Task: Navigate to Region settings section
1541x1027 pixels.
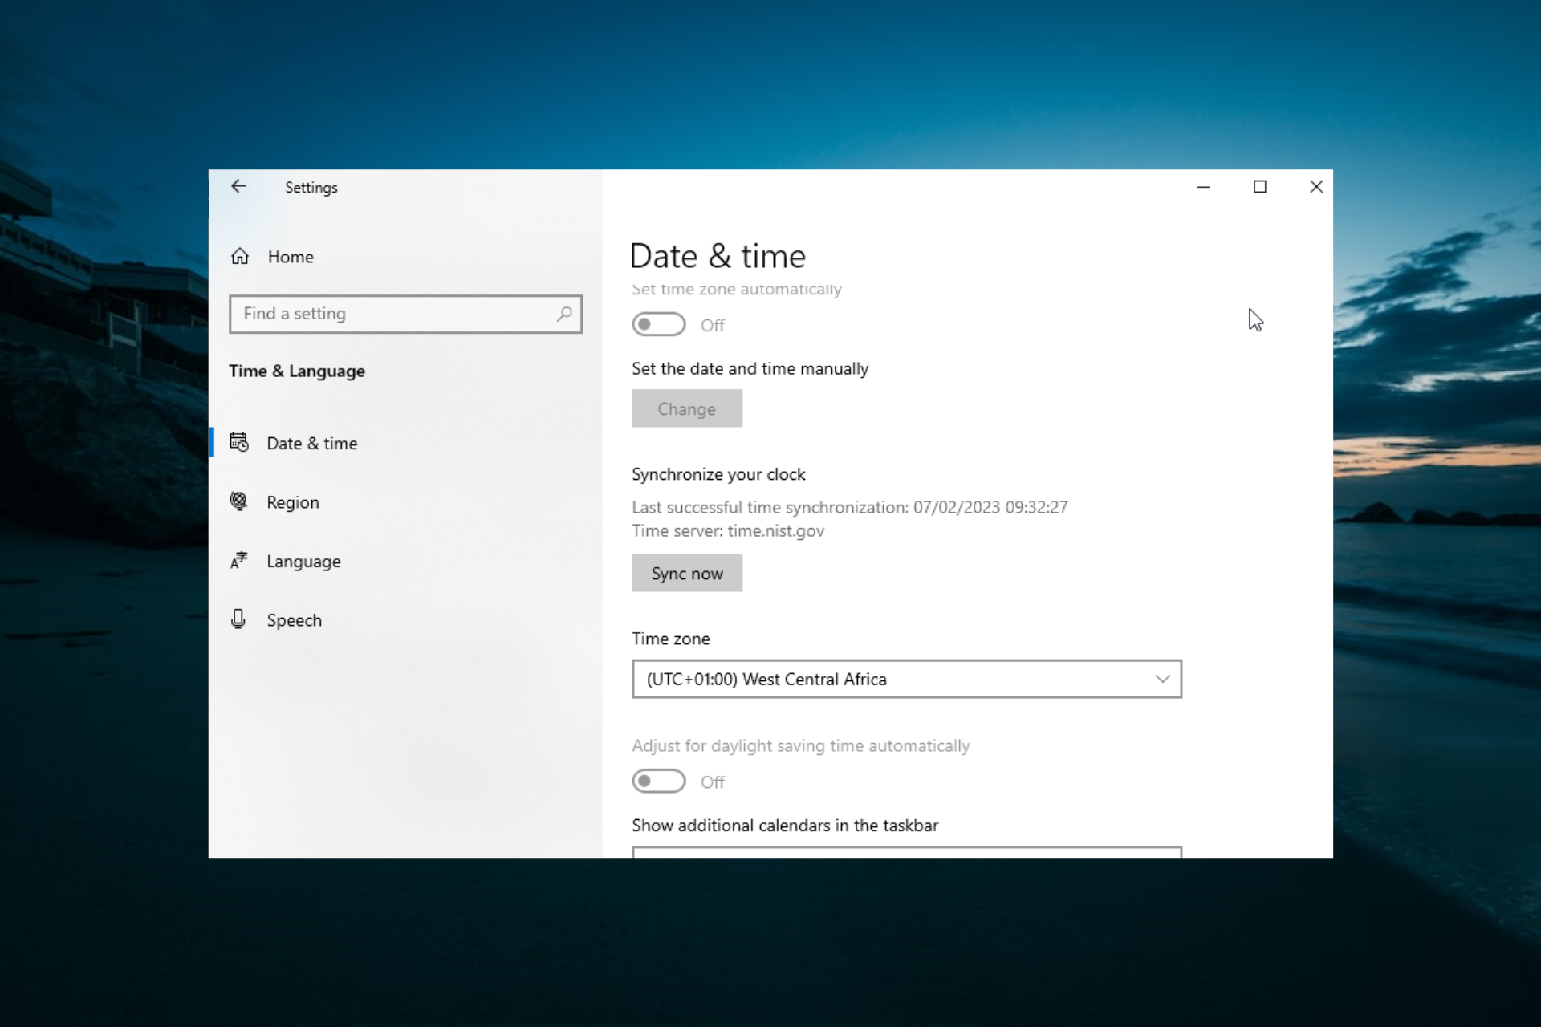Action: [x=291, y=501]
